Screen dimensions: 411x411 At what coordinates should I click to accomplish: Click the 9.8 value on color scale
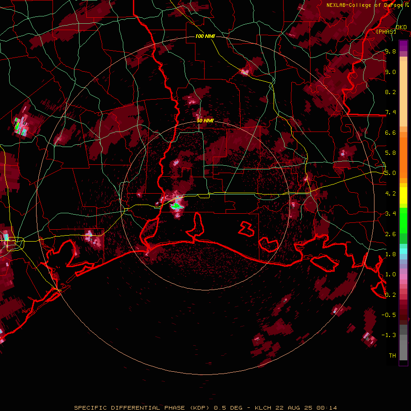coord(390,51)
